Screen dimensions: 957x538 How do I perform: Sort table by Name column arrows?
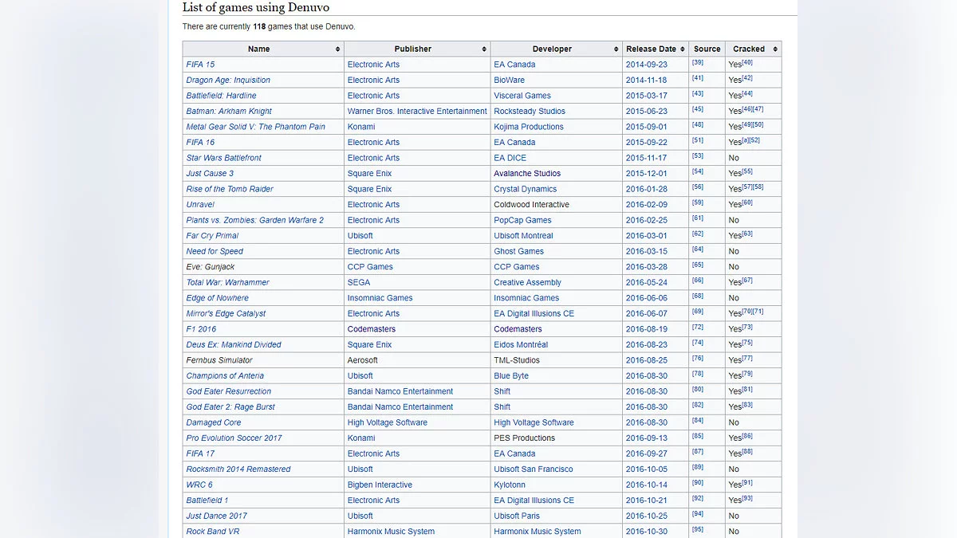(x=337, y=49)
